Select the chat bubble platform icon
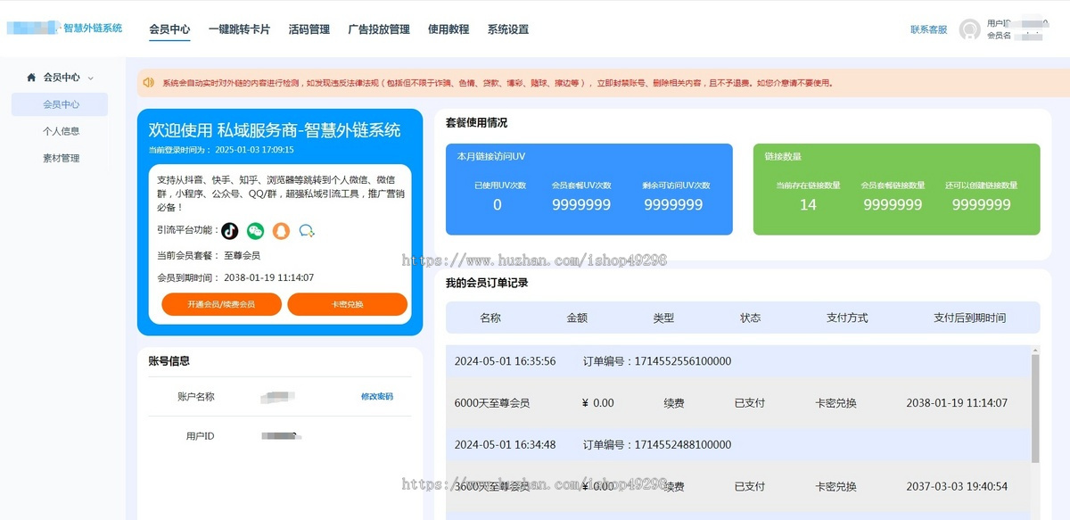 pyautogui.click(x=307, y=230)
